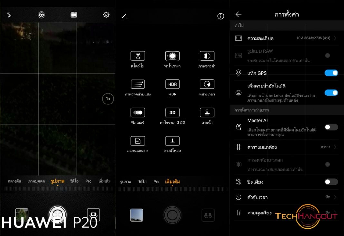Expand the timer row chevron
The image size is (344, 236).
[335, 197]
